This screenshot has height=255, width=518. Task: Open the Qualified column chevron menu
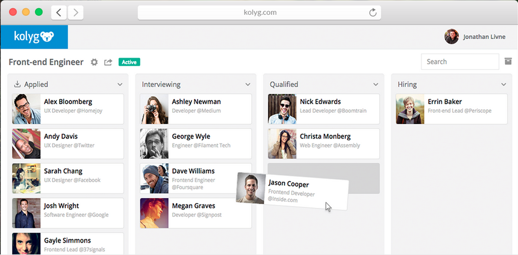pyautogui.click(x=376, y=85)
